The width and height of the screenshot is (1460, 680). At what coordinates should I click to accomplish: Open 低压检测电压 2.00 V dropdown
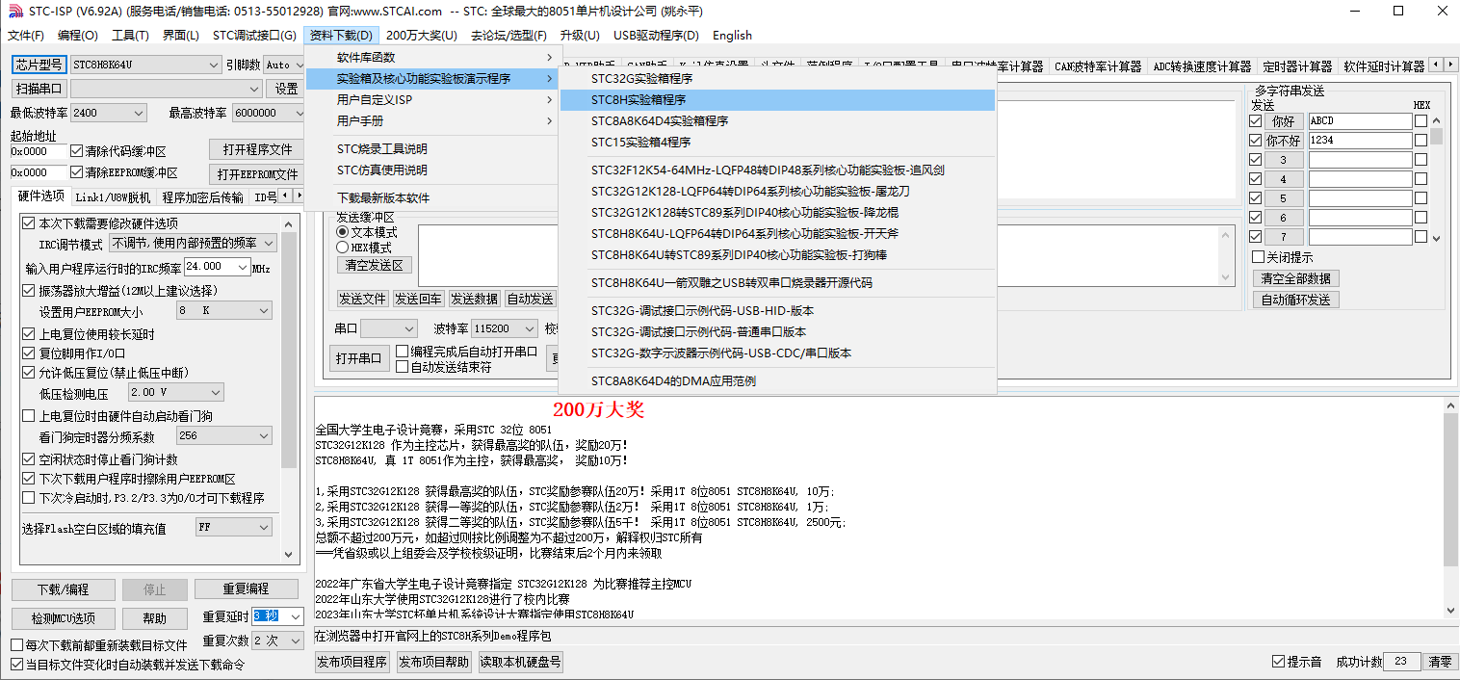[x=175, y=393]
